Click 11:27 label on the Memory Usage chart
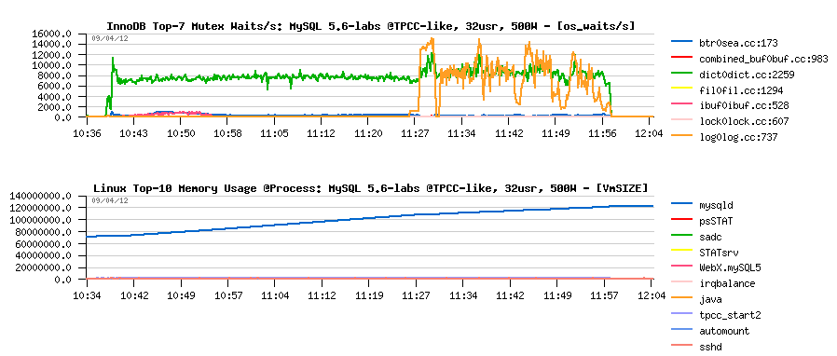This screenshot has width=837, height=356. pyautogui.click(x=416, y=294)
